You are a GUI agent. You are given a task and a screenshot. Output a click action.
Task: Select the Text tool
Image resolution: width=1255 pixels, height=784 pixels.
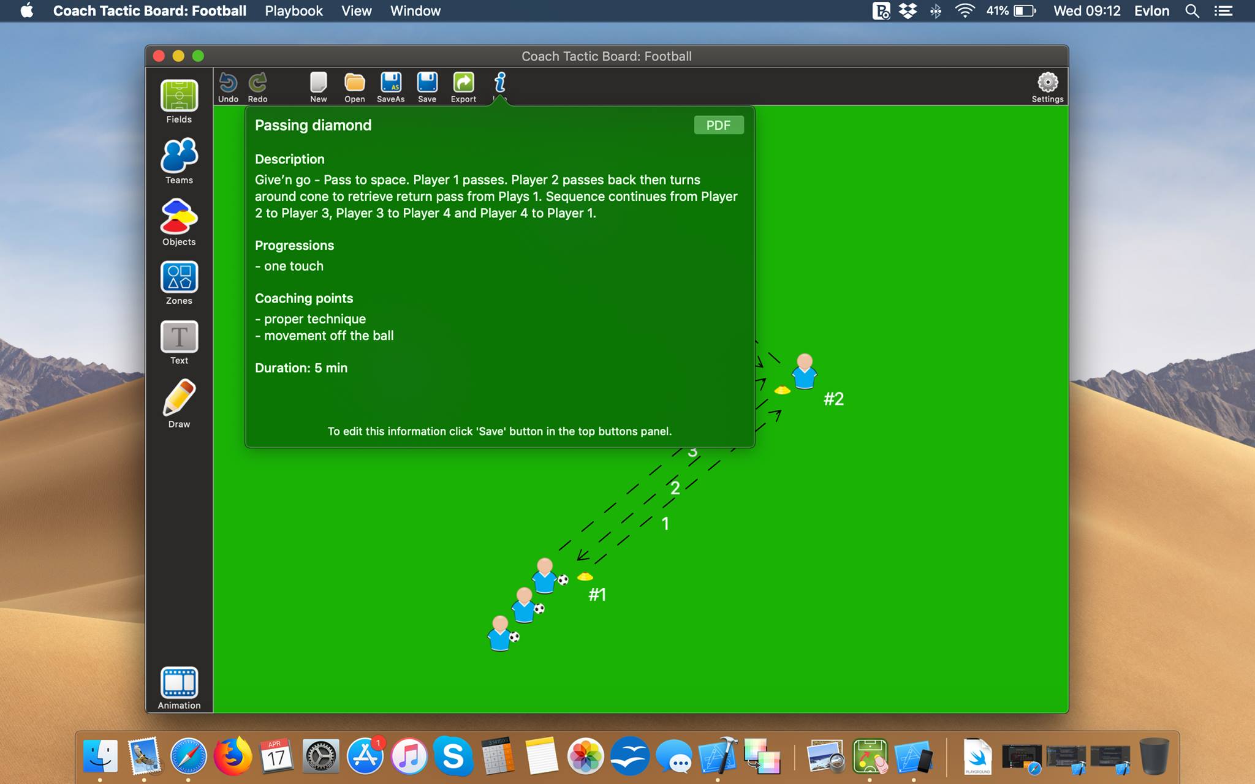click(179, 342)
